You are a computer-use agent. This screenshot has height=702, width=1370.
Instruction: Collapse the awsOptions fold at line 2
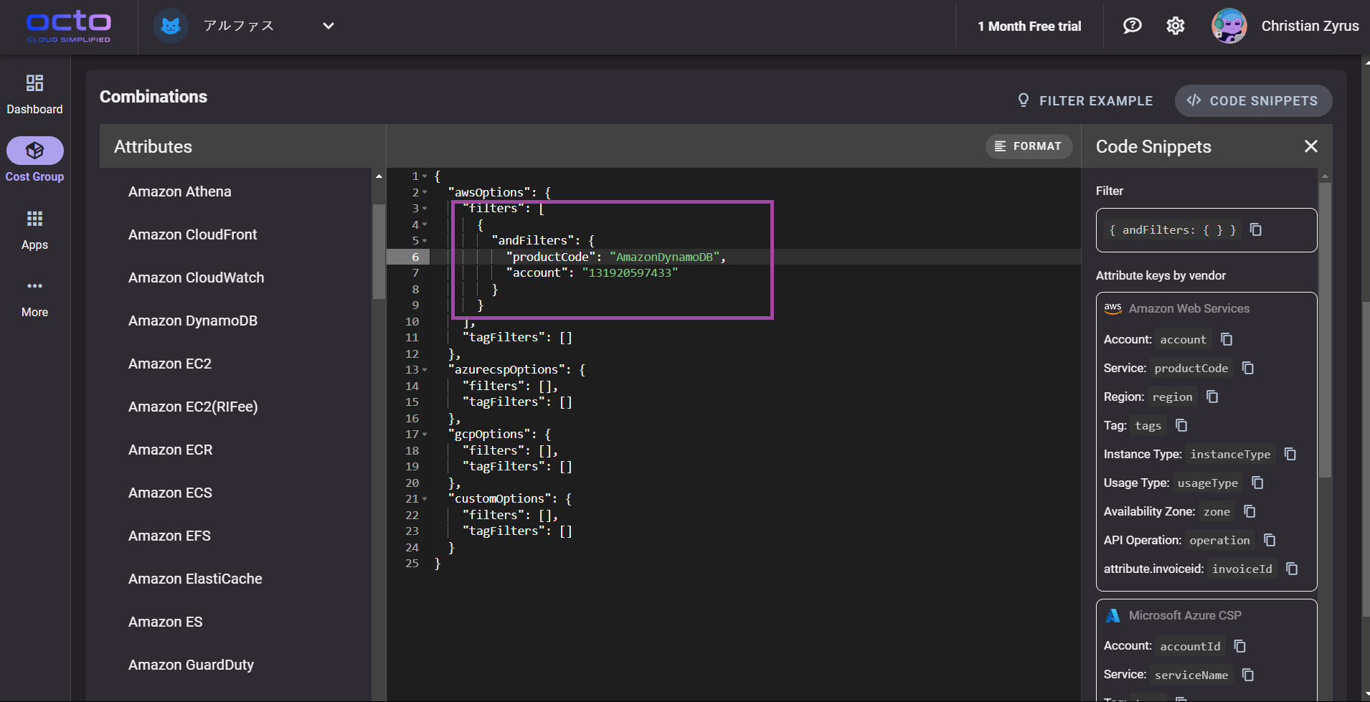[425, 192]
